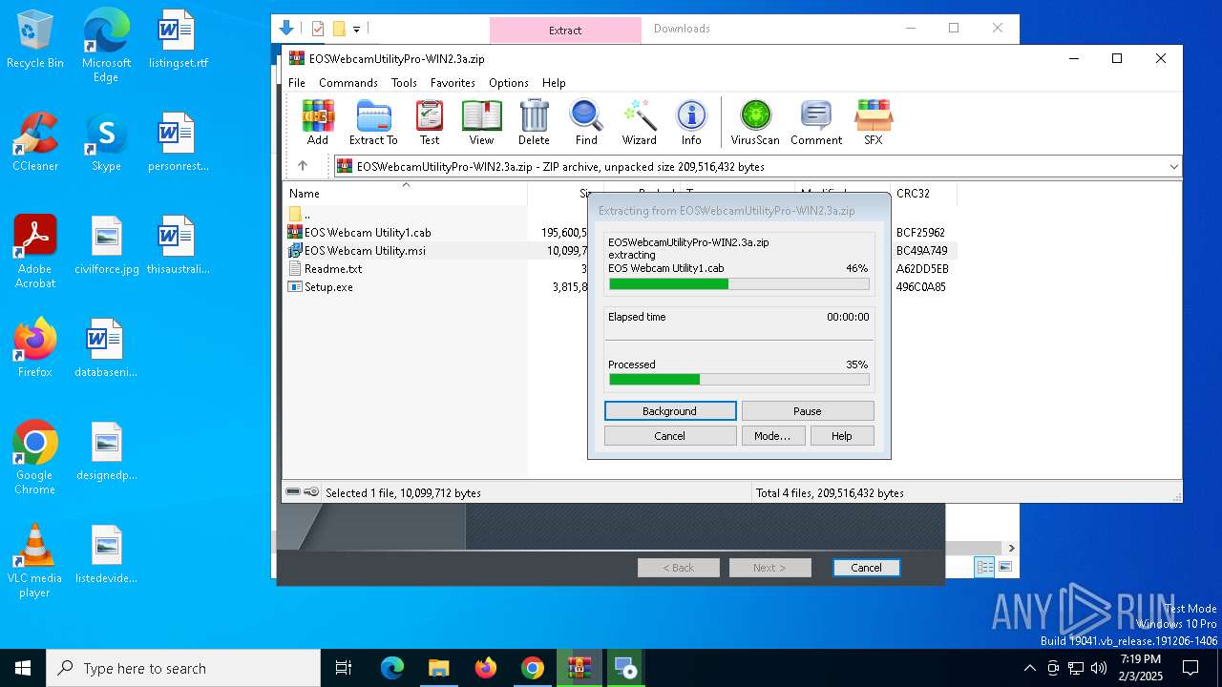Open the Options menu
The image size is (1222, 687).
click(509, 83)
